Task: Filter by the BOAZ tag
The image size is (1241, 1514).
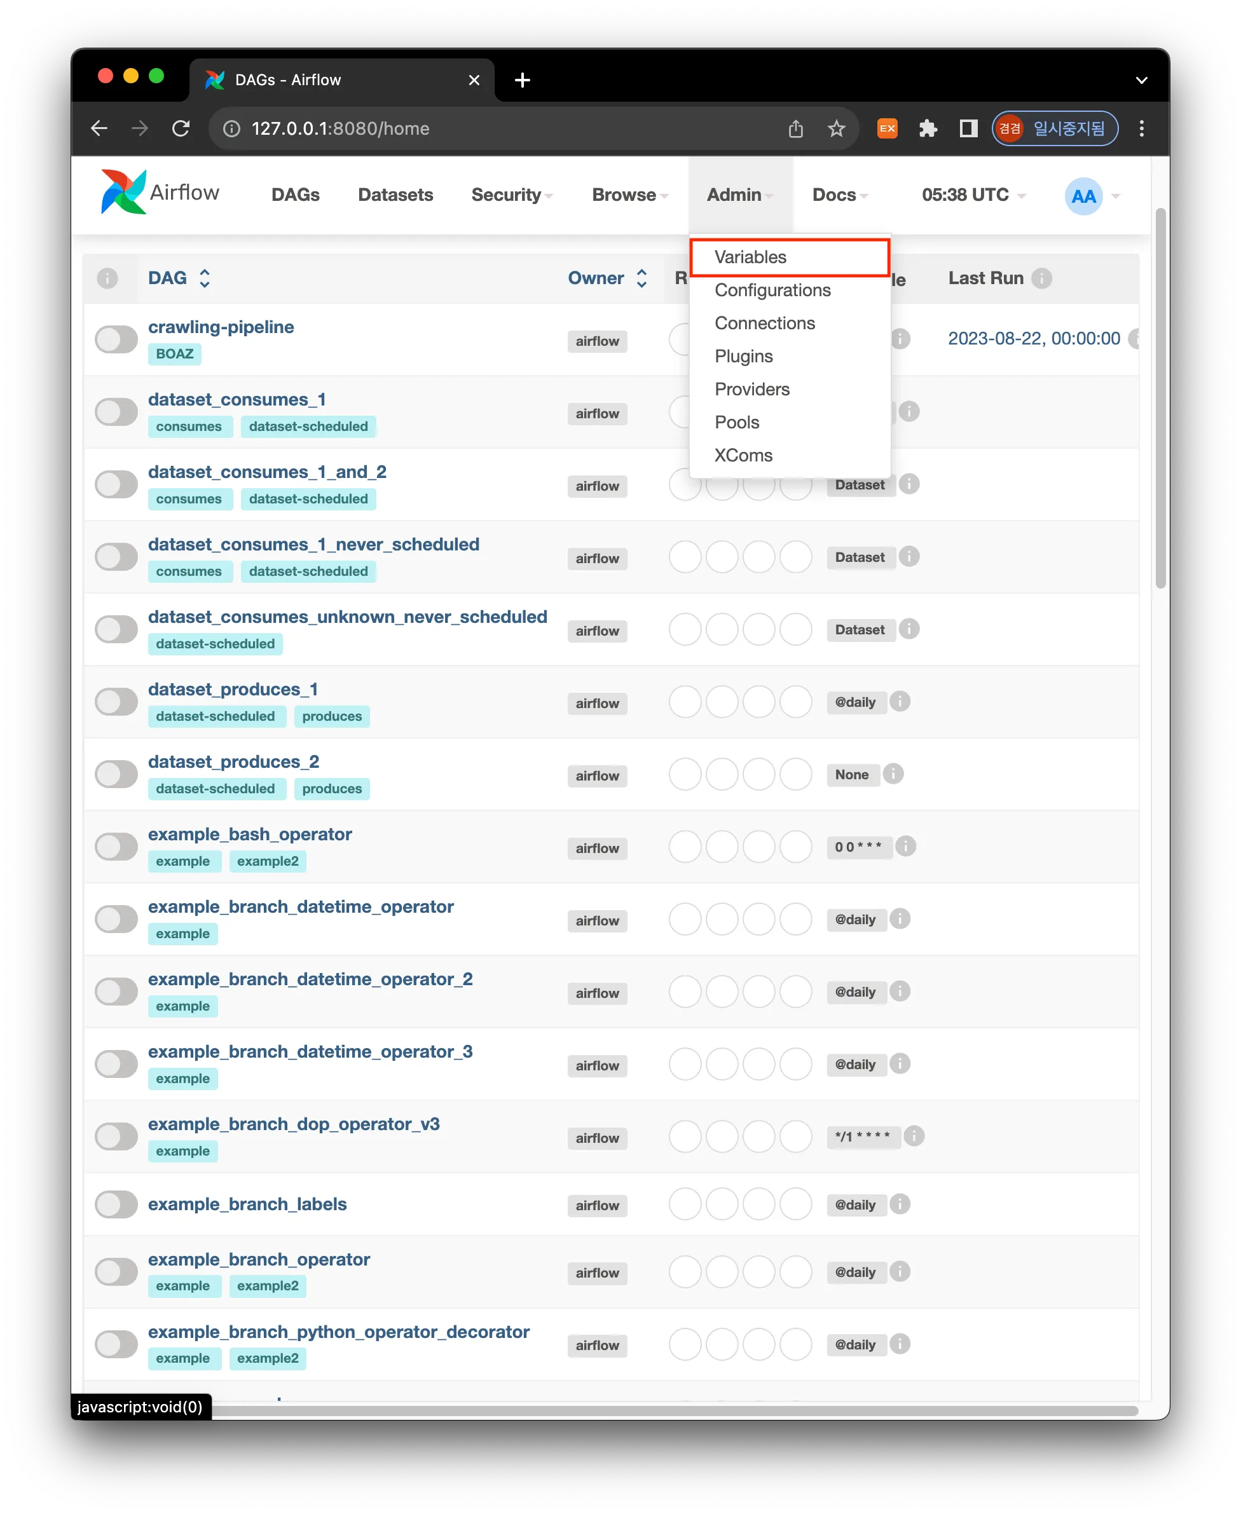Action: coord(174,355)
